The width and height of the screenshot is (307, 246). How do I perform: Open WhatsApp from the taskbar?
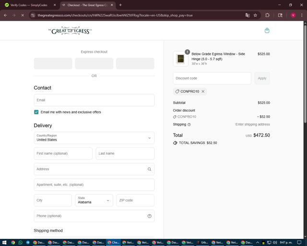20,243
